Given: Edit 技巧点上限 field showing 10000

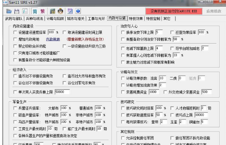Looking at the screenshot, I should coord(201,115).
